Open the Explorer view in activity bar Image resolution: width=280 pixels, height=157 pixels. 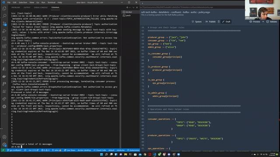[4, 8]
